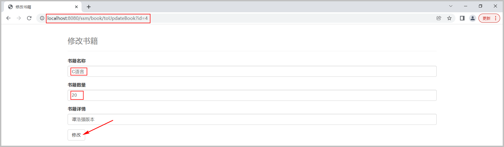Focus the 书籍数量 input field

tap(252, 95)
